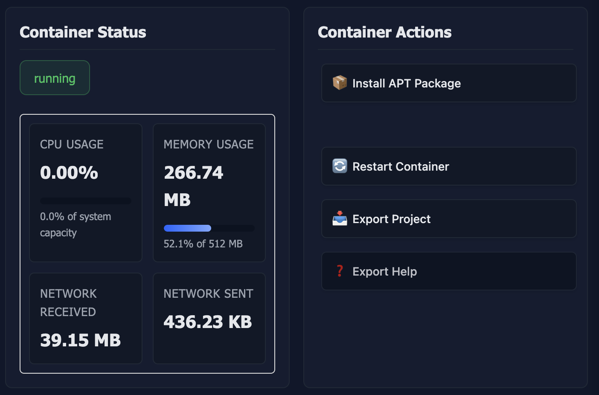Click the NETWORK RECEIVED card
This screenshot has width=599, height=395.
pos(85,318)
